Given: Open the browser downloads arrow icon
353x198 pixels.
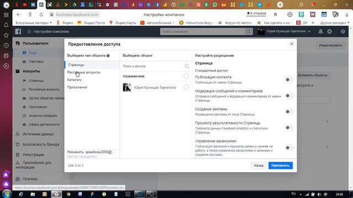Looking at the screenshot, I should [x=347, y=15].
